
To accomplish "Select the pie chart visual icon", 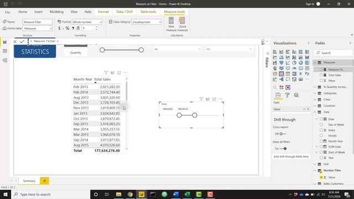I will pos(294,63).
